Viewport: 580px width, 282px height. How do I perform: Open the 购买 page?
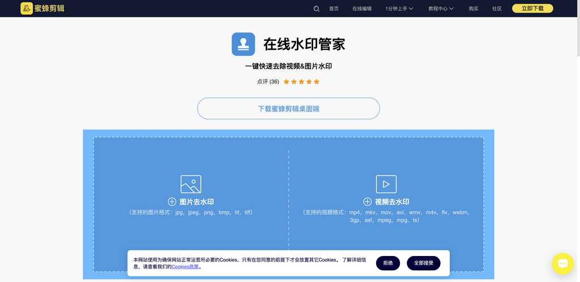[x=474, y=8]
